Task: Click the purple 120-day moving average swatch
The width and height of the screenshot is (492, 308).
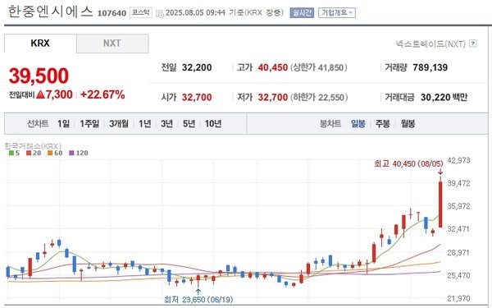Action: click(x=71, y=153)
